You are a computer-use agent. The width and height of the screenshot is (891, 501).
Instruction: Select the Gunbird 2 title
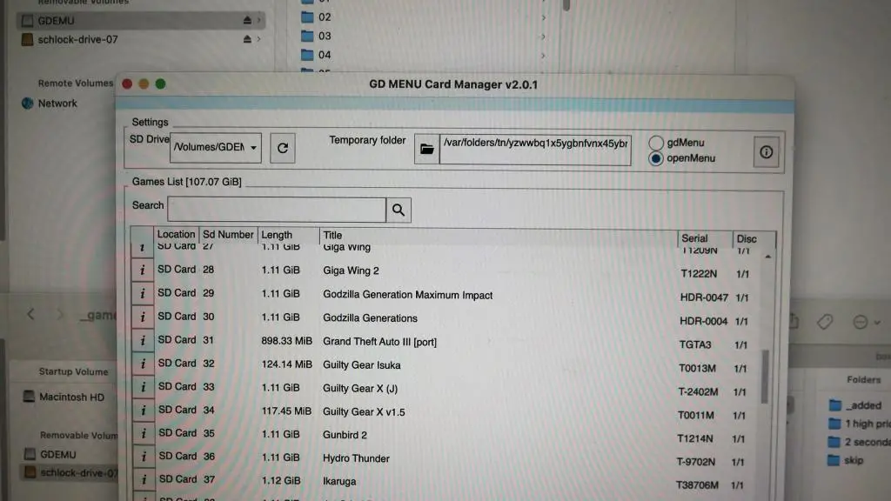345,435
